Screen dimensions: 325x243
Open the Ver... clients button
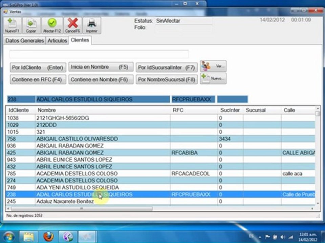click(213, 66)
